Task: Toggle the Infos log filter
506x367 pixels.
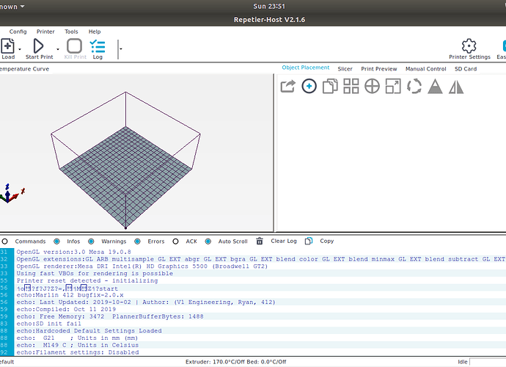Action: pos(56,241)
